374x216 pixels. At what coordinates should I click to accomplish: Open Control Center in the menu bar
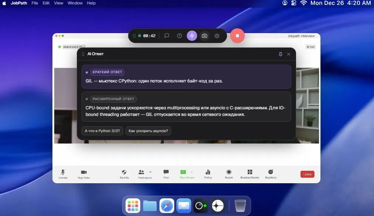[x=294, y=3]
